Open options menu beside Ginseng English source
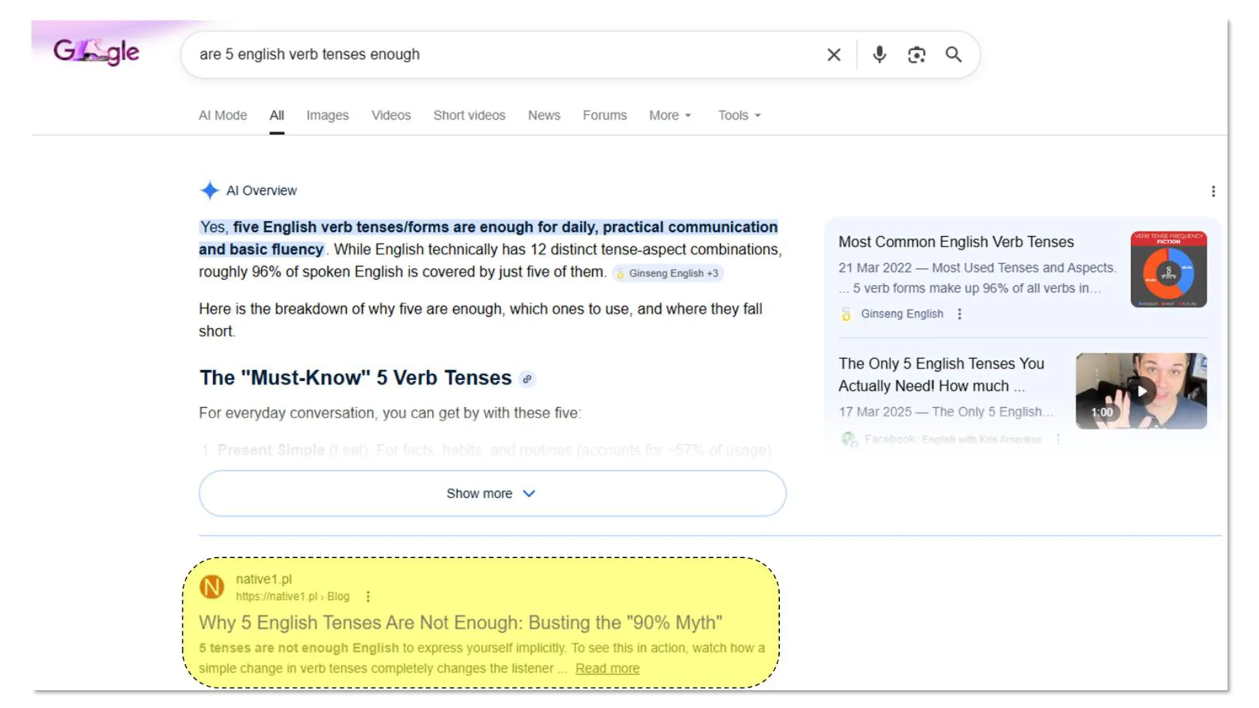Screen dimensions: 1259x708 [959, 314]
